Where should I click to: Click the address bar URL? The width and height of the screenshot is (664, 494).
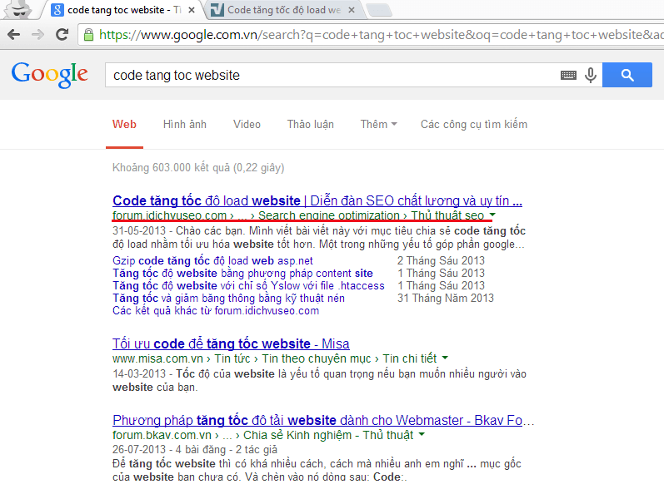[x=381, y=35]
